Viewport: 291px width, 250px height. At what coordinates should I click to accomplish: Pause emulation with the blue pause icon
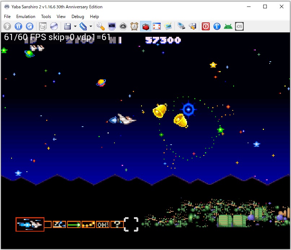[x=18, y=26]
